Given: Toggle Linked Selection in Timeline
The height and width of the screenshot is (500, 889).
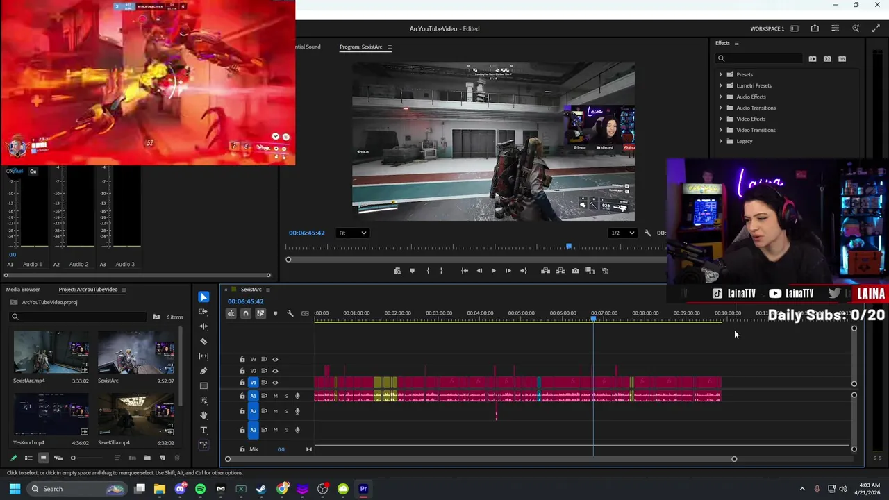Looking at the screenshot, I should tap(260, 314).
